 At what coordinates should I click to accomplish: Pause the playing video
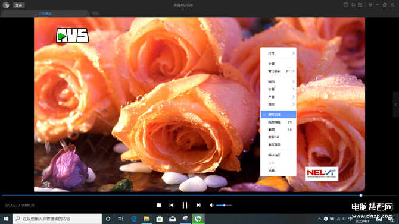185,205
